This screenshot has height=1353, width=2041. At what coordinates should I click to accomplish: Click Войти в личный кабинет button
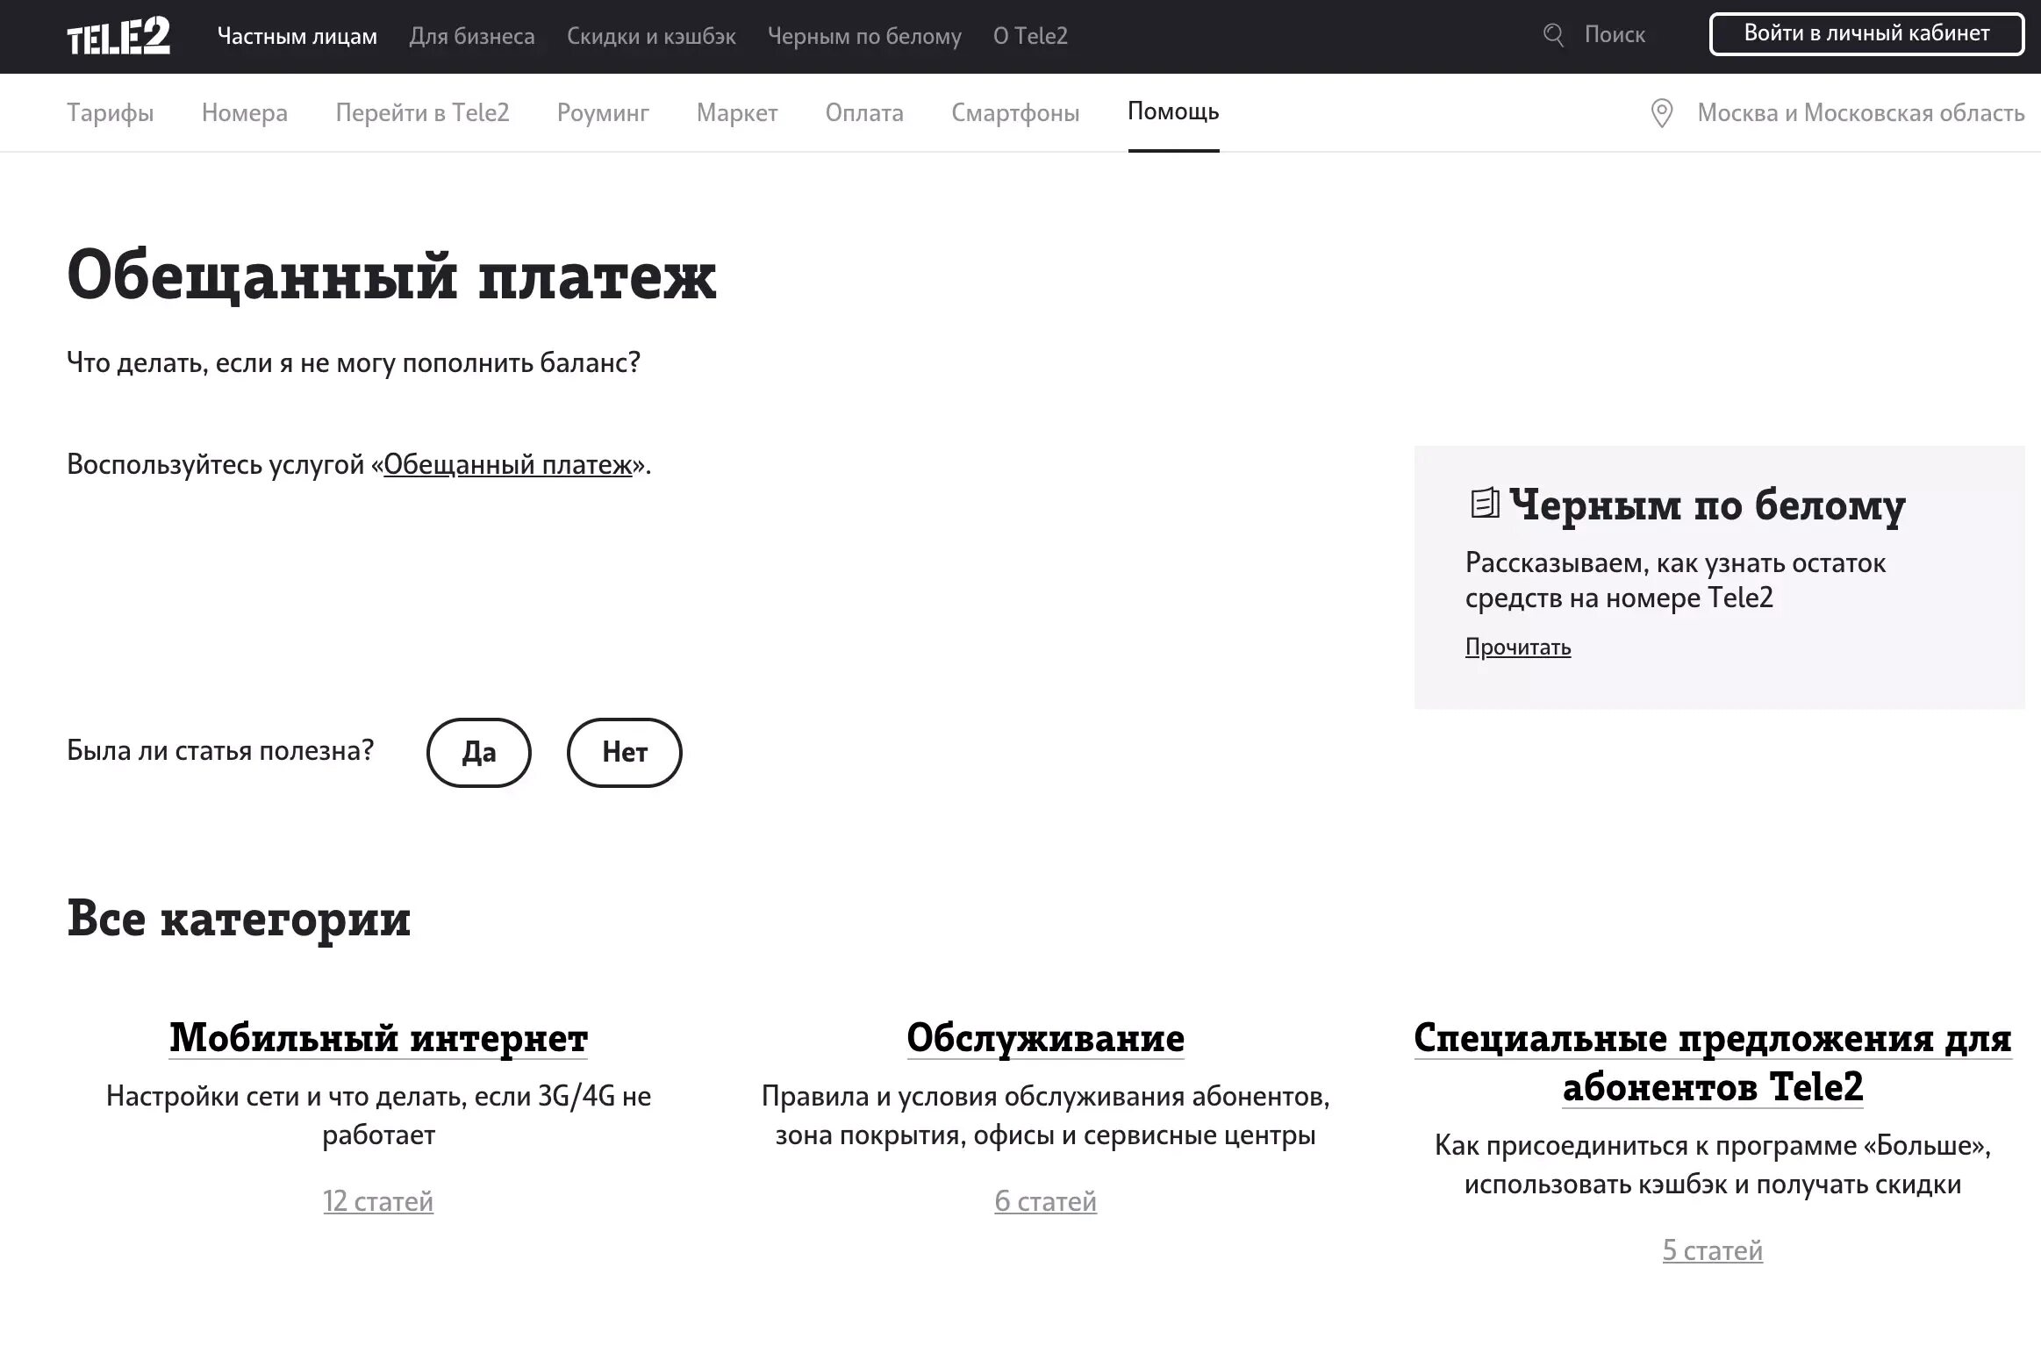point(1866,34)
